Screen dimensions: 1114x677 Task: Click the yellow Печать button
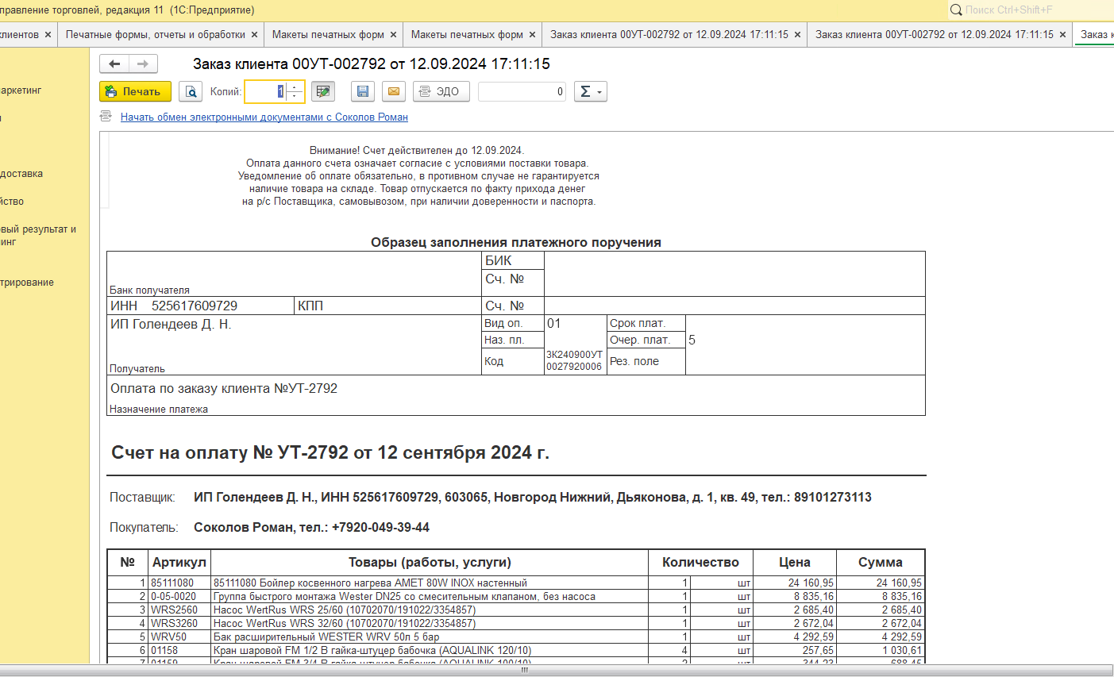click(135, 92)
